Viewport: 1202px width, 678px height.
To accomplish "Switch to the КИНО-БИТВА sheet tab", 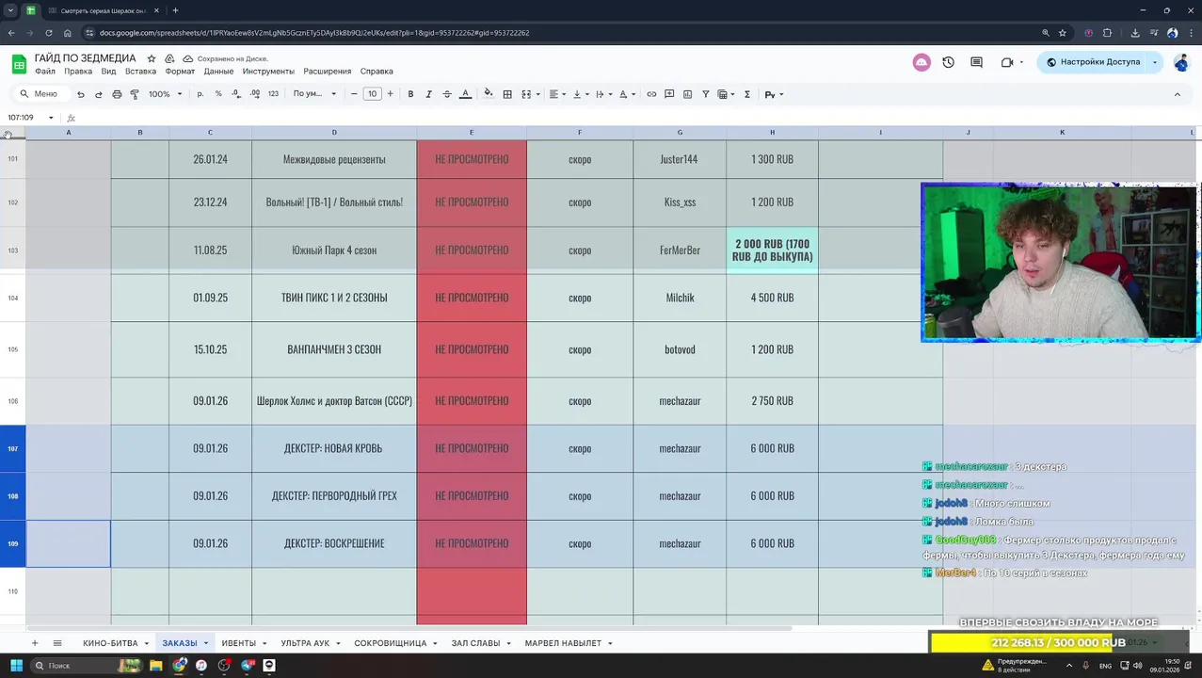I will 110,643.
